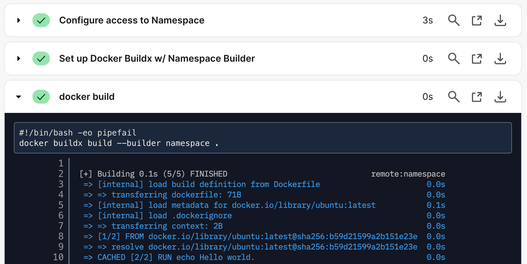Click the success checkmark on Configure access step
Image resolution: width=527 pixels, height=264 pixels.
[x=41, y=20]
